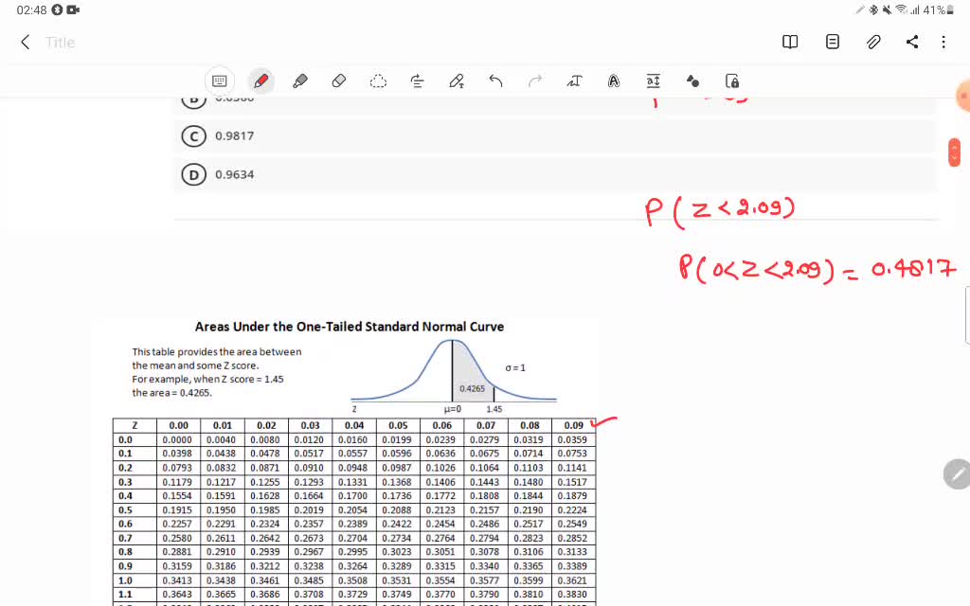Select the Highlighter tool

pos(299,80)
